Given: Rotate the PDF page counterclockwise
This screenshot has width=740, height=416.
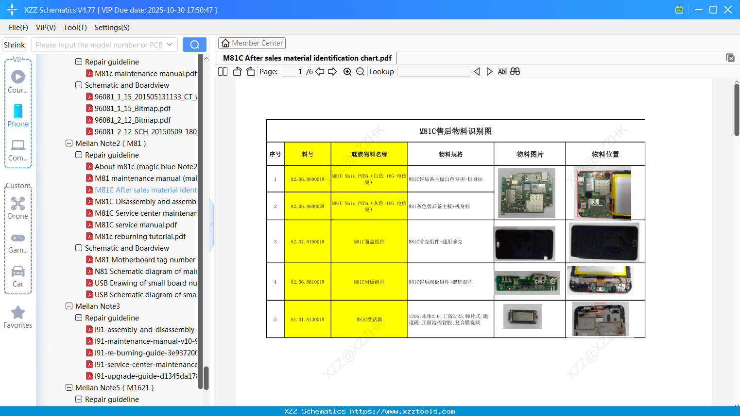Looking at the screenshot, I should point(237,71).
